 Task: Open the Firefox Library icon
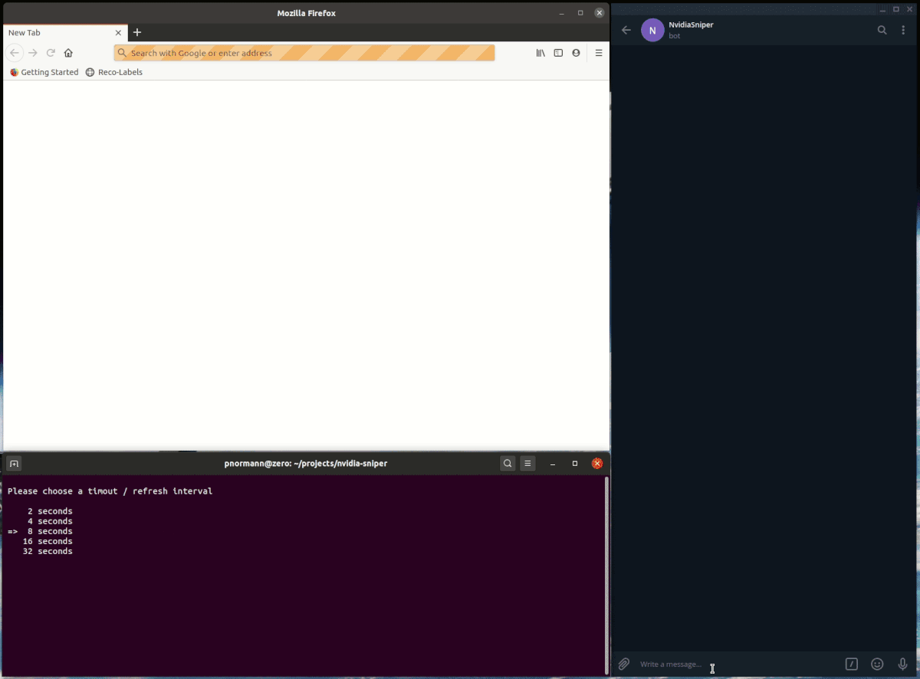point(540,53)
